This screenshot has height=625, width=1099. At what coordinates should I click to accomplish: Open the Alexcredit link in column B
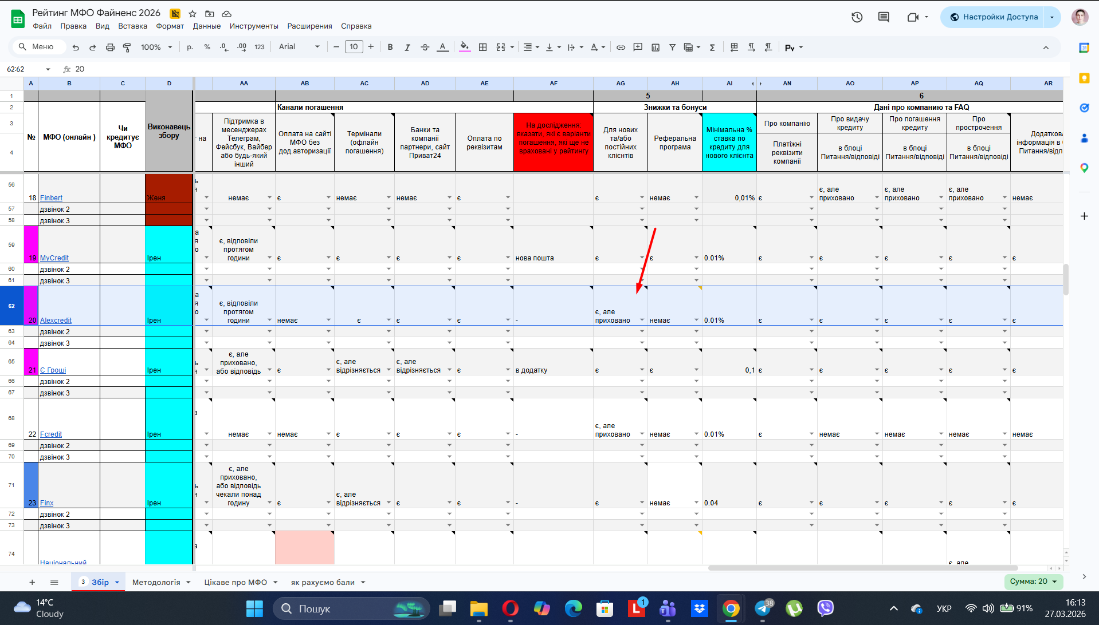click(x=56, y=321)
